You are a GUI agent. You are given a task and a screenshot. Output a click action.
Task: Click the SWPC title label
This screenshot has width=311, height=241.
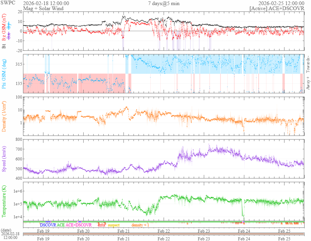[8, 3]
